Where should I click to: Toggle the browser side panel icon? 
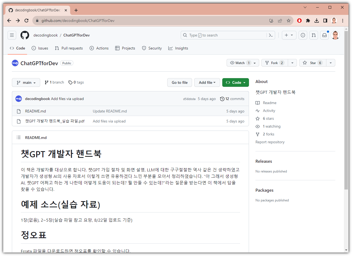(x=325, y=21)
